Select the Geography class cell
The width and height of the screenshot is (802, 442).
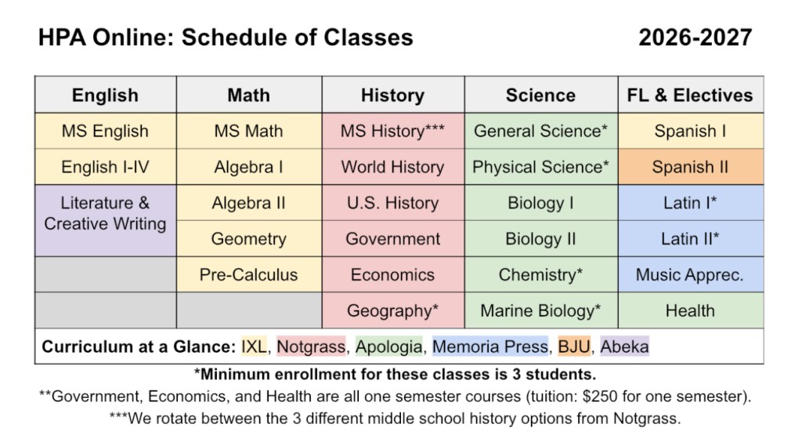(392, 311)
